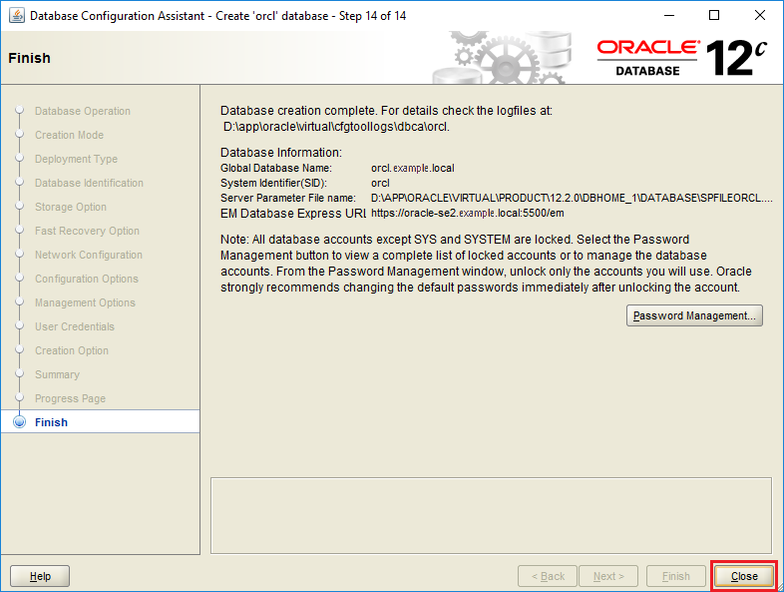Click the Finish page heading
This screenshot has width=784, height=592.
[x=30, y=58]
